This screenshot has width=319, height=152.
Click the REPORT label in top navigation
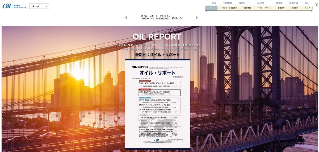click(x=261, y=3)
